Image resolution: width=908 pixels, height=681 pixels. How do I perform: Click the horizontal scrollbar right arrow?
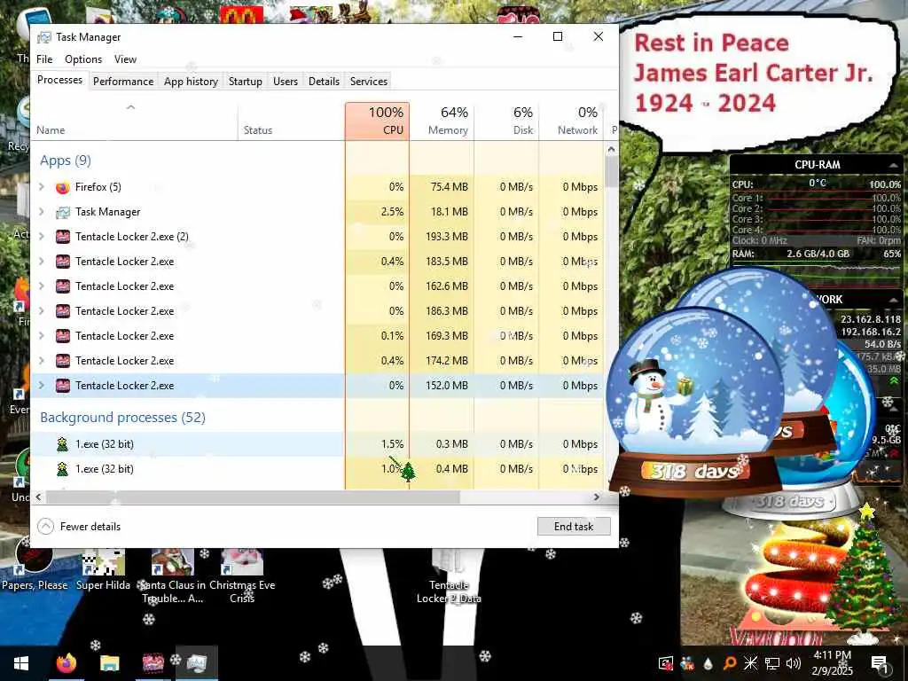[597, 497]
